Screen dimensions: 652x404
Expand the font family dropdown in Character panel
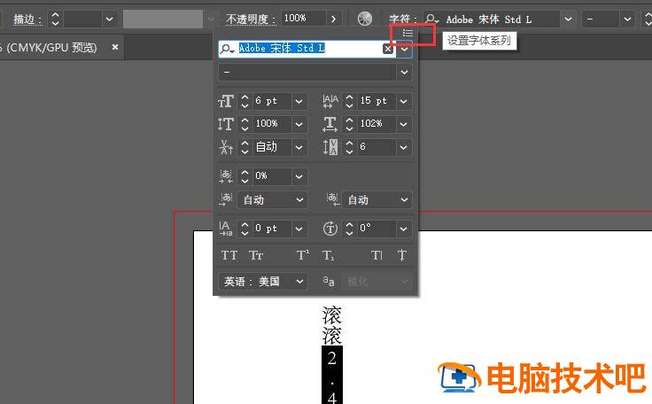(404, 49)
